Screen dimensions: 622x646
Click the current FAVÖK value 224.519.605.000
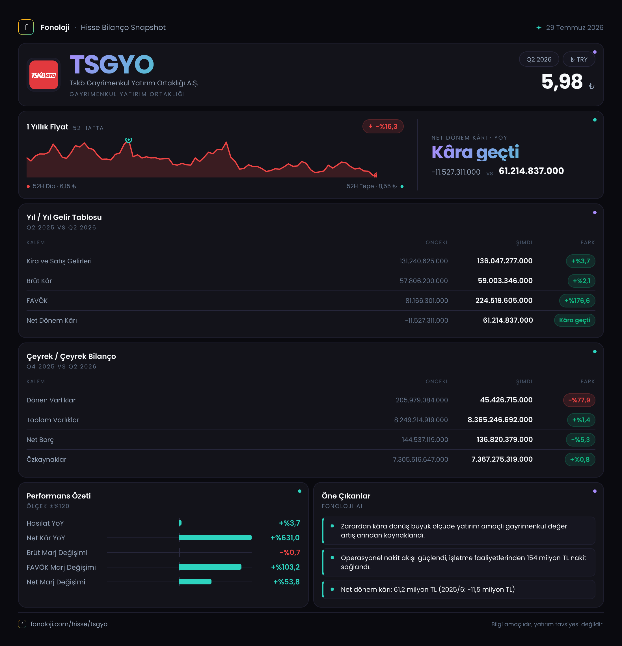pyautogui.click(x=504, y=301)
